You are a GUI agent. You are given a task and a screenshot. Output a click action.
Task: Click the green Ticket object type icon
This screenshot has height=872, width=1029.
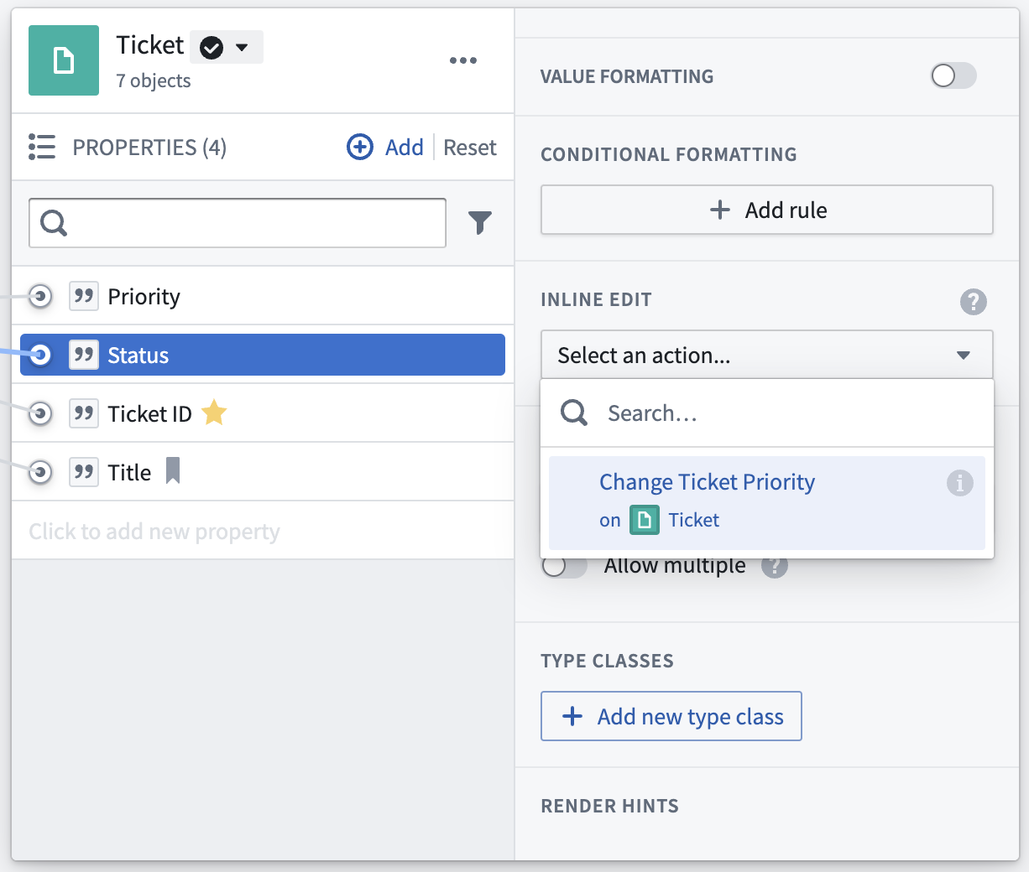click(x=64, y=60)
